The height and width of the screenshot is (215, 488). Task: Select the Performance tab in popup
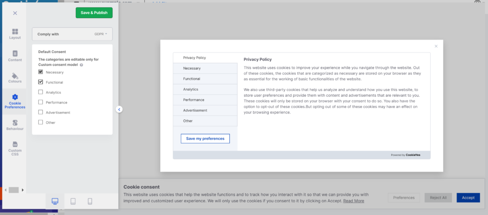[205, 100]
